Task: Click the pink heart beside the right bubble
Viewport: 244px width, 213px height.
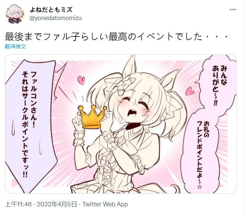Action: (190, 91)
